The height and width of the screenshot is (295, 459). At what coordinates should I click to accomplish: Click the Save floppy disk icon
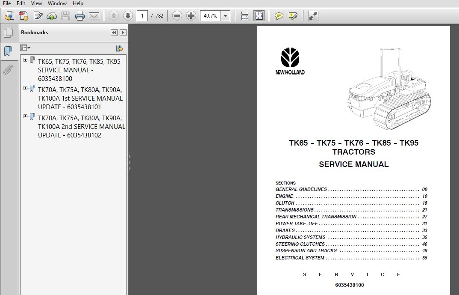[66, 16]
